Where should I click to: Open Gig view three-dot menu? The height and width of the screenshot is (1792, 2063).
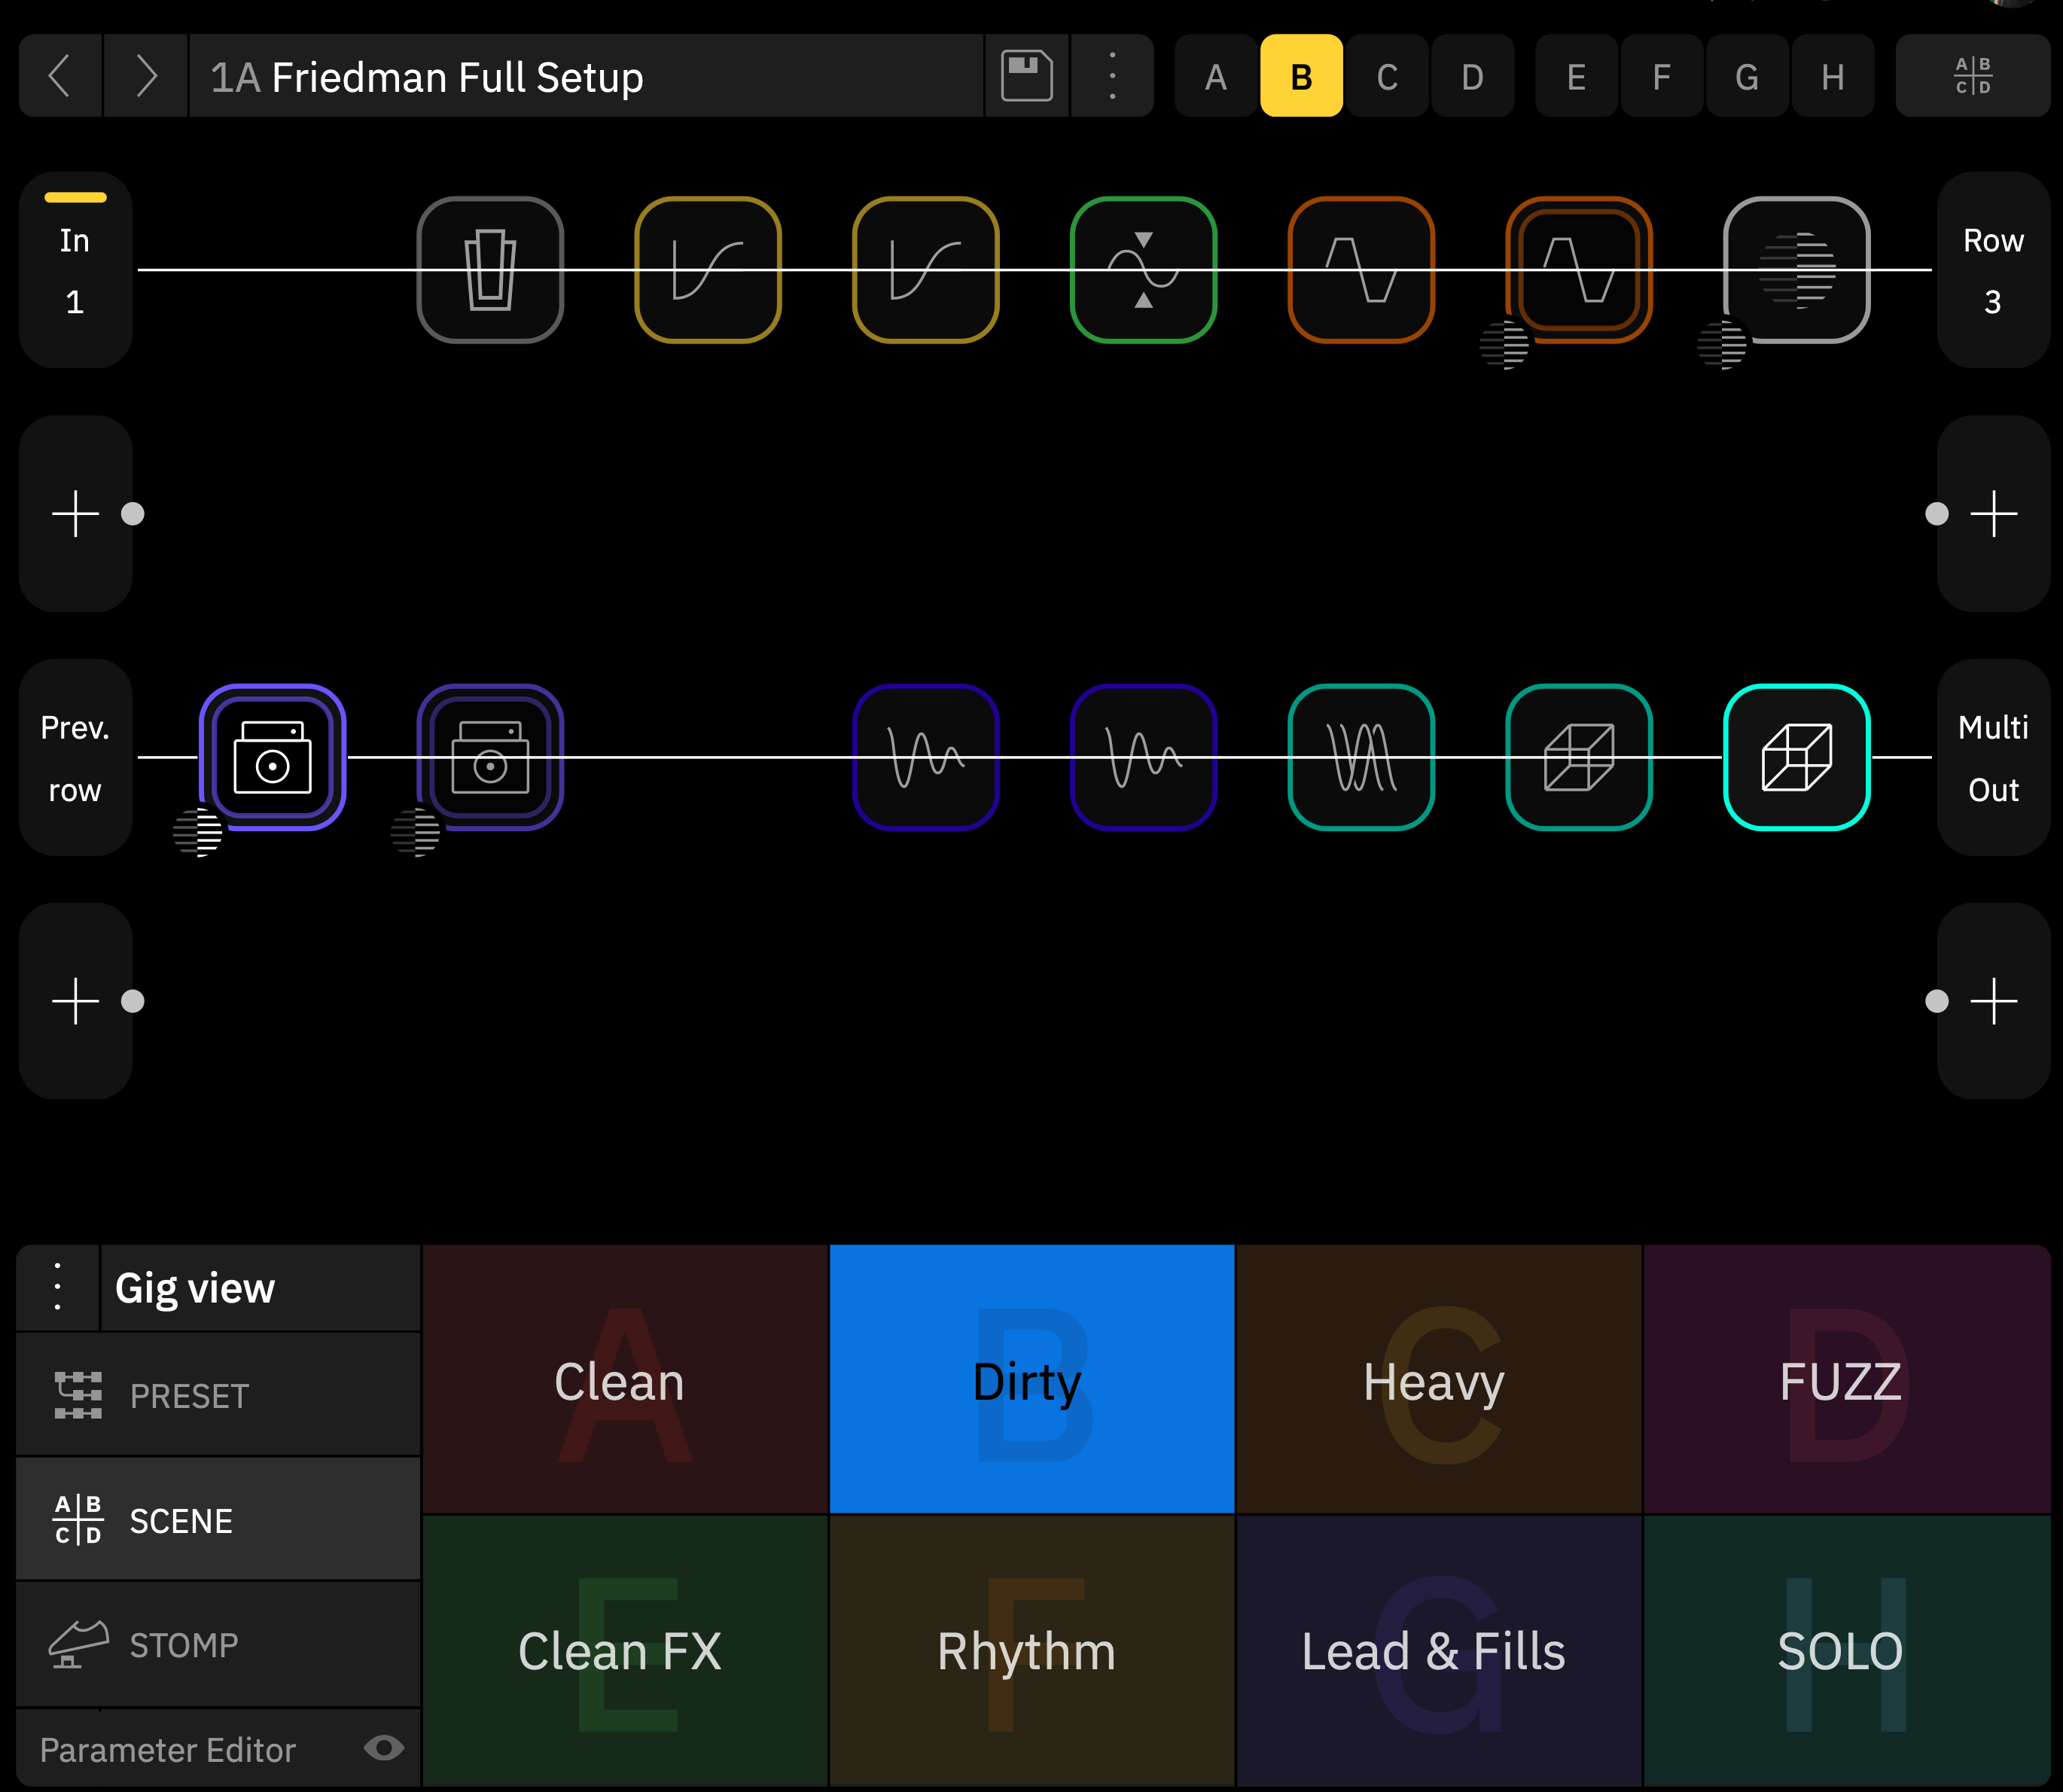(x=58, y=1287)
